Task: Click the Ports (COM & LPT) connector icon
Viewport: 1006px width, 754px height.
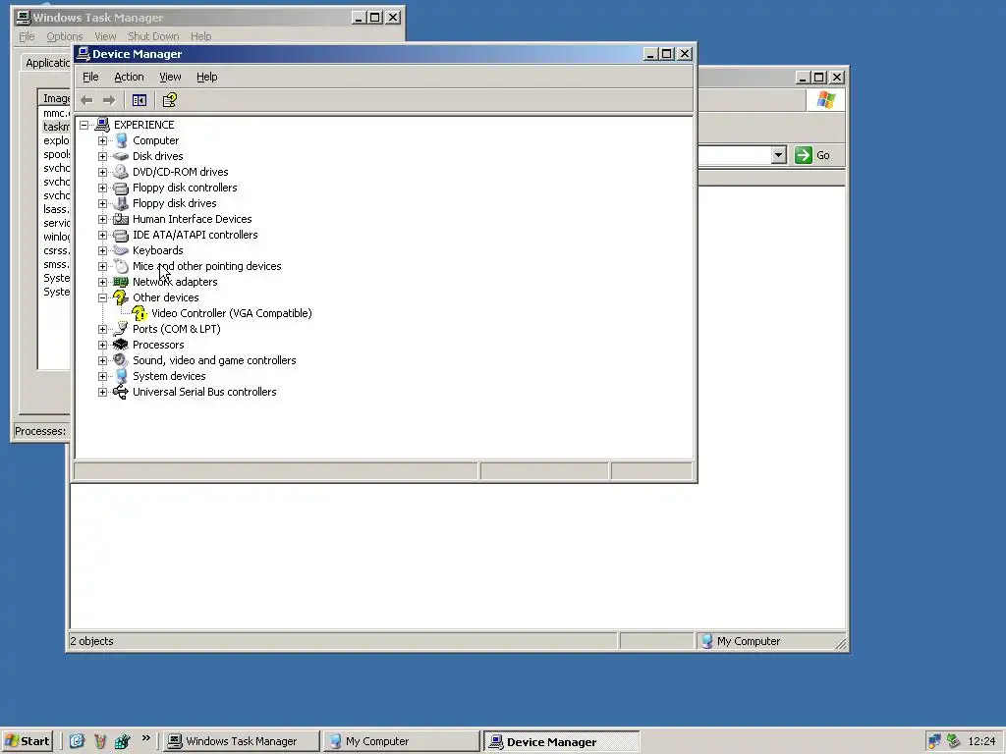Action: pos(121,329)
